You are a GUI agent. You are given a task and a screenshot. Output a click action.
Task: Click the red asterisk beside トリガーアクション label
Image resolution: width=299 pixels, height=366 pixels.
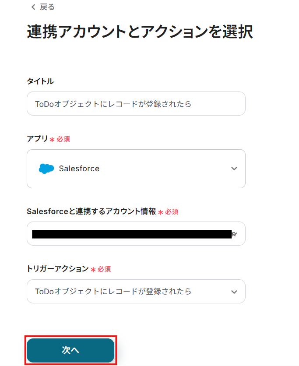[x=93, y=269]
